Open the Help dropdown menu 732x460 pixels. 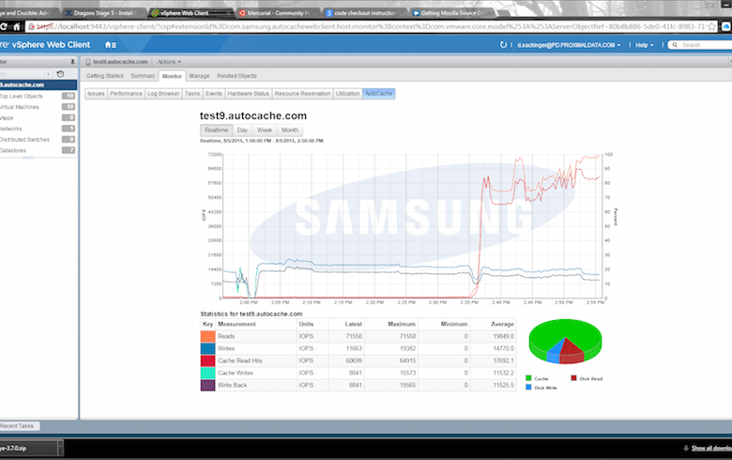tap(644, 45)
